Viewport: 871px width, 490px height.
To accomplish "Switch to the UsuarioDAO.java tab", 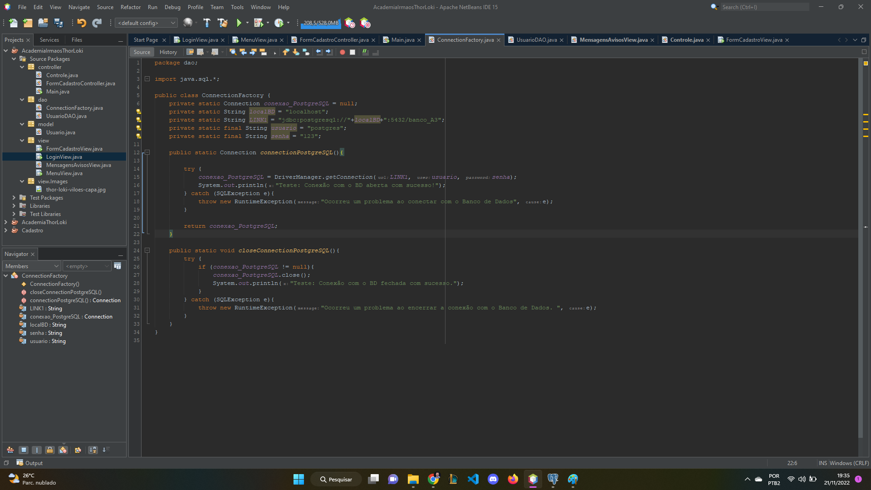I will pyautogui.click(x=537, y=39).
